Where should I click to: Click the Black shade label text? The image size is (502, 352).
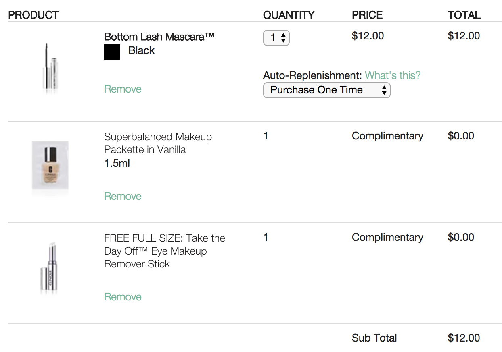[142, 50]
